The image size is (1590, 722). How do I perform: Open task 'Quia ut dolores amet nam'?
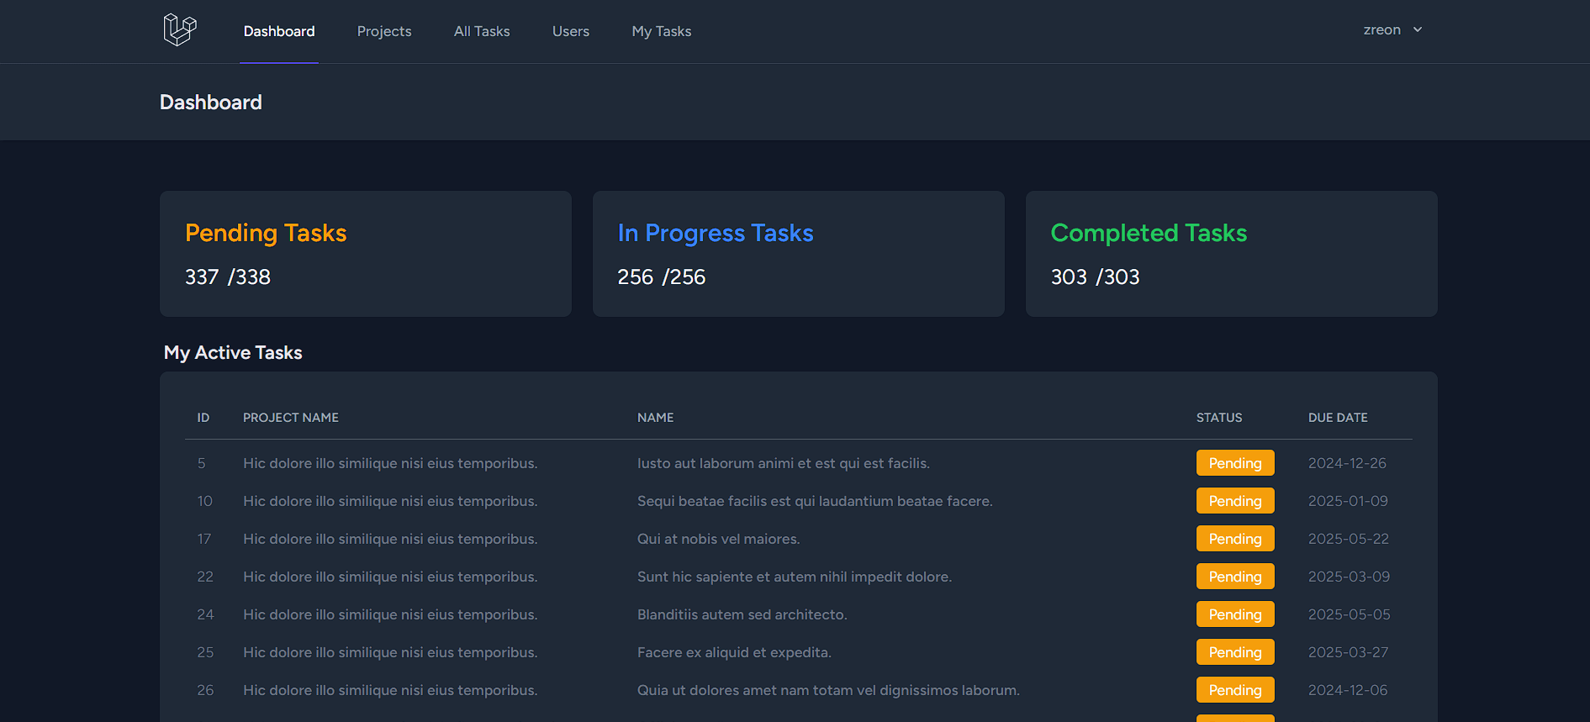(828, 690)
